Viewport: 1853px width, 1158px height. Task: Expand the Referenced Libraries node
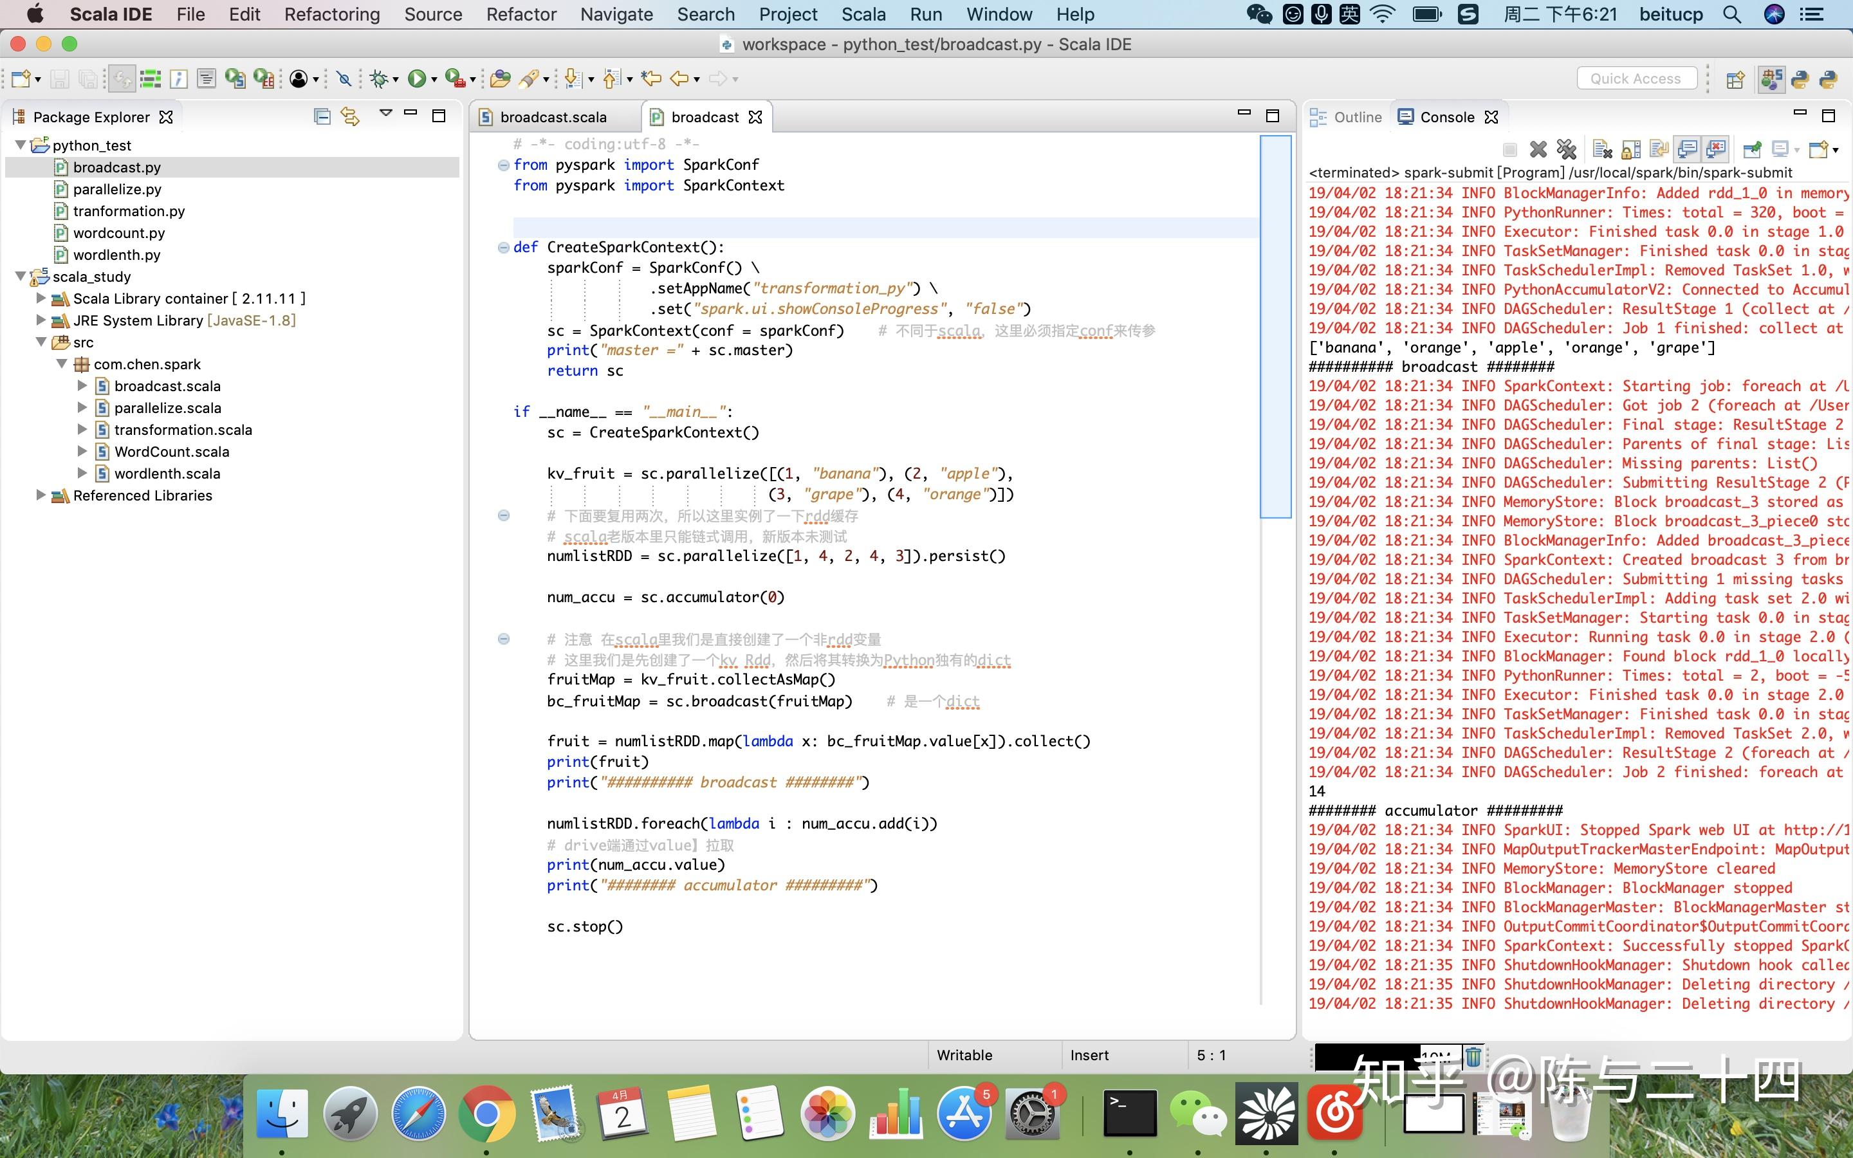click(x=41, y=495)
